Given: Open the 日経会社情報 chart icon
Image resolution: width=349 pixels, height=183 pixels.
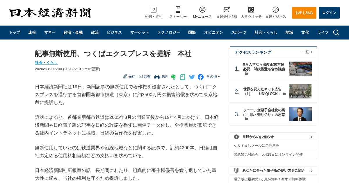Looking at the screenshot, I should [x=227, y=10].
